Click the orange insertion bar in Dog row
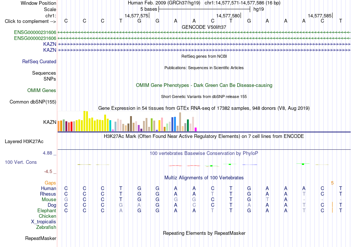 click(x=333, y=205)
